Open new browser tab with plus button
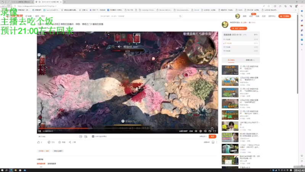 tap(65, 2)
